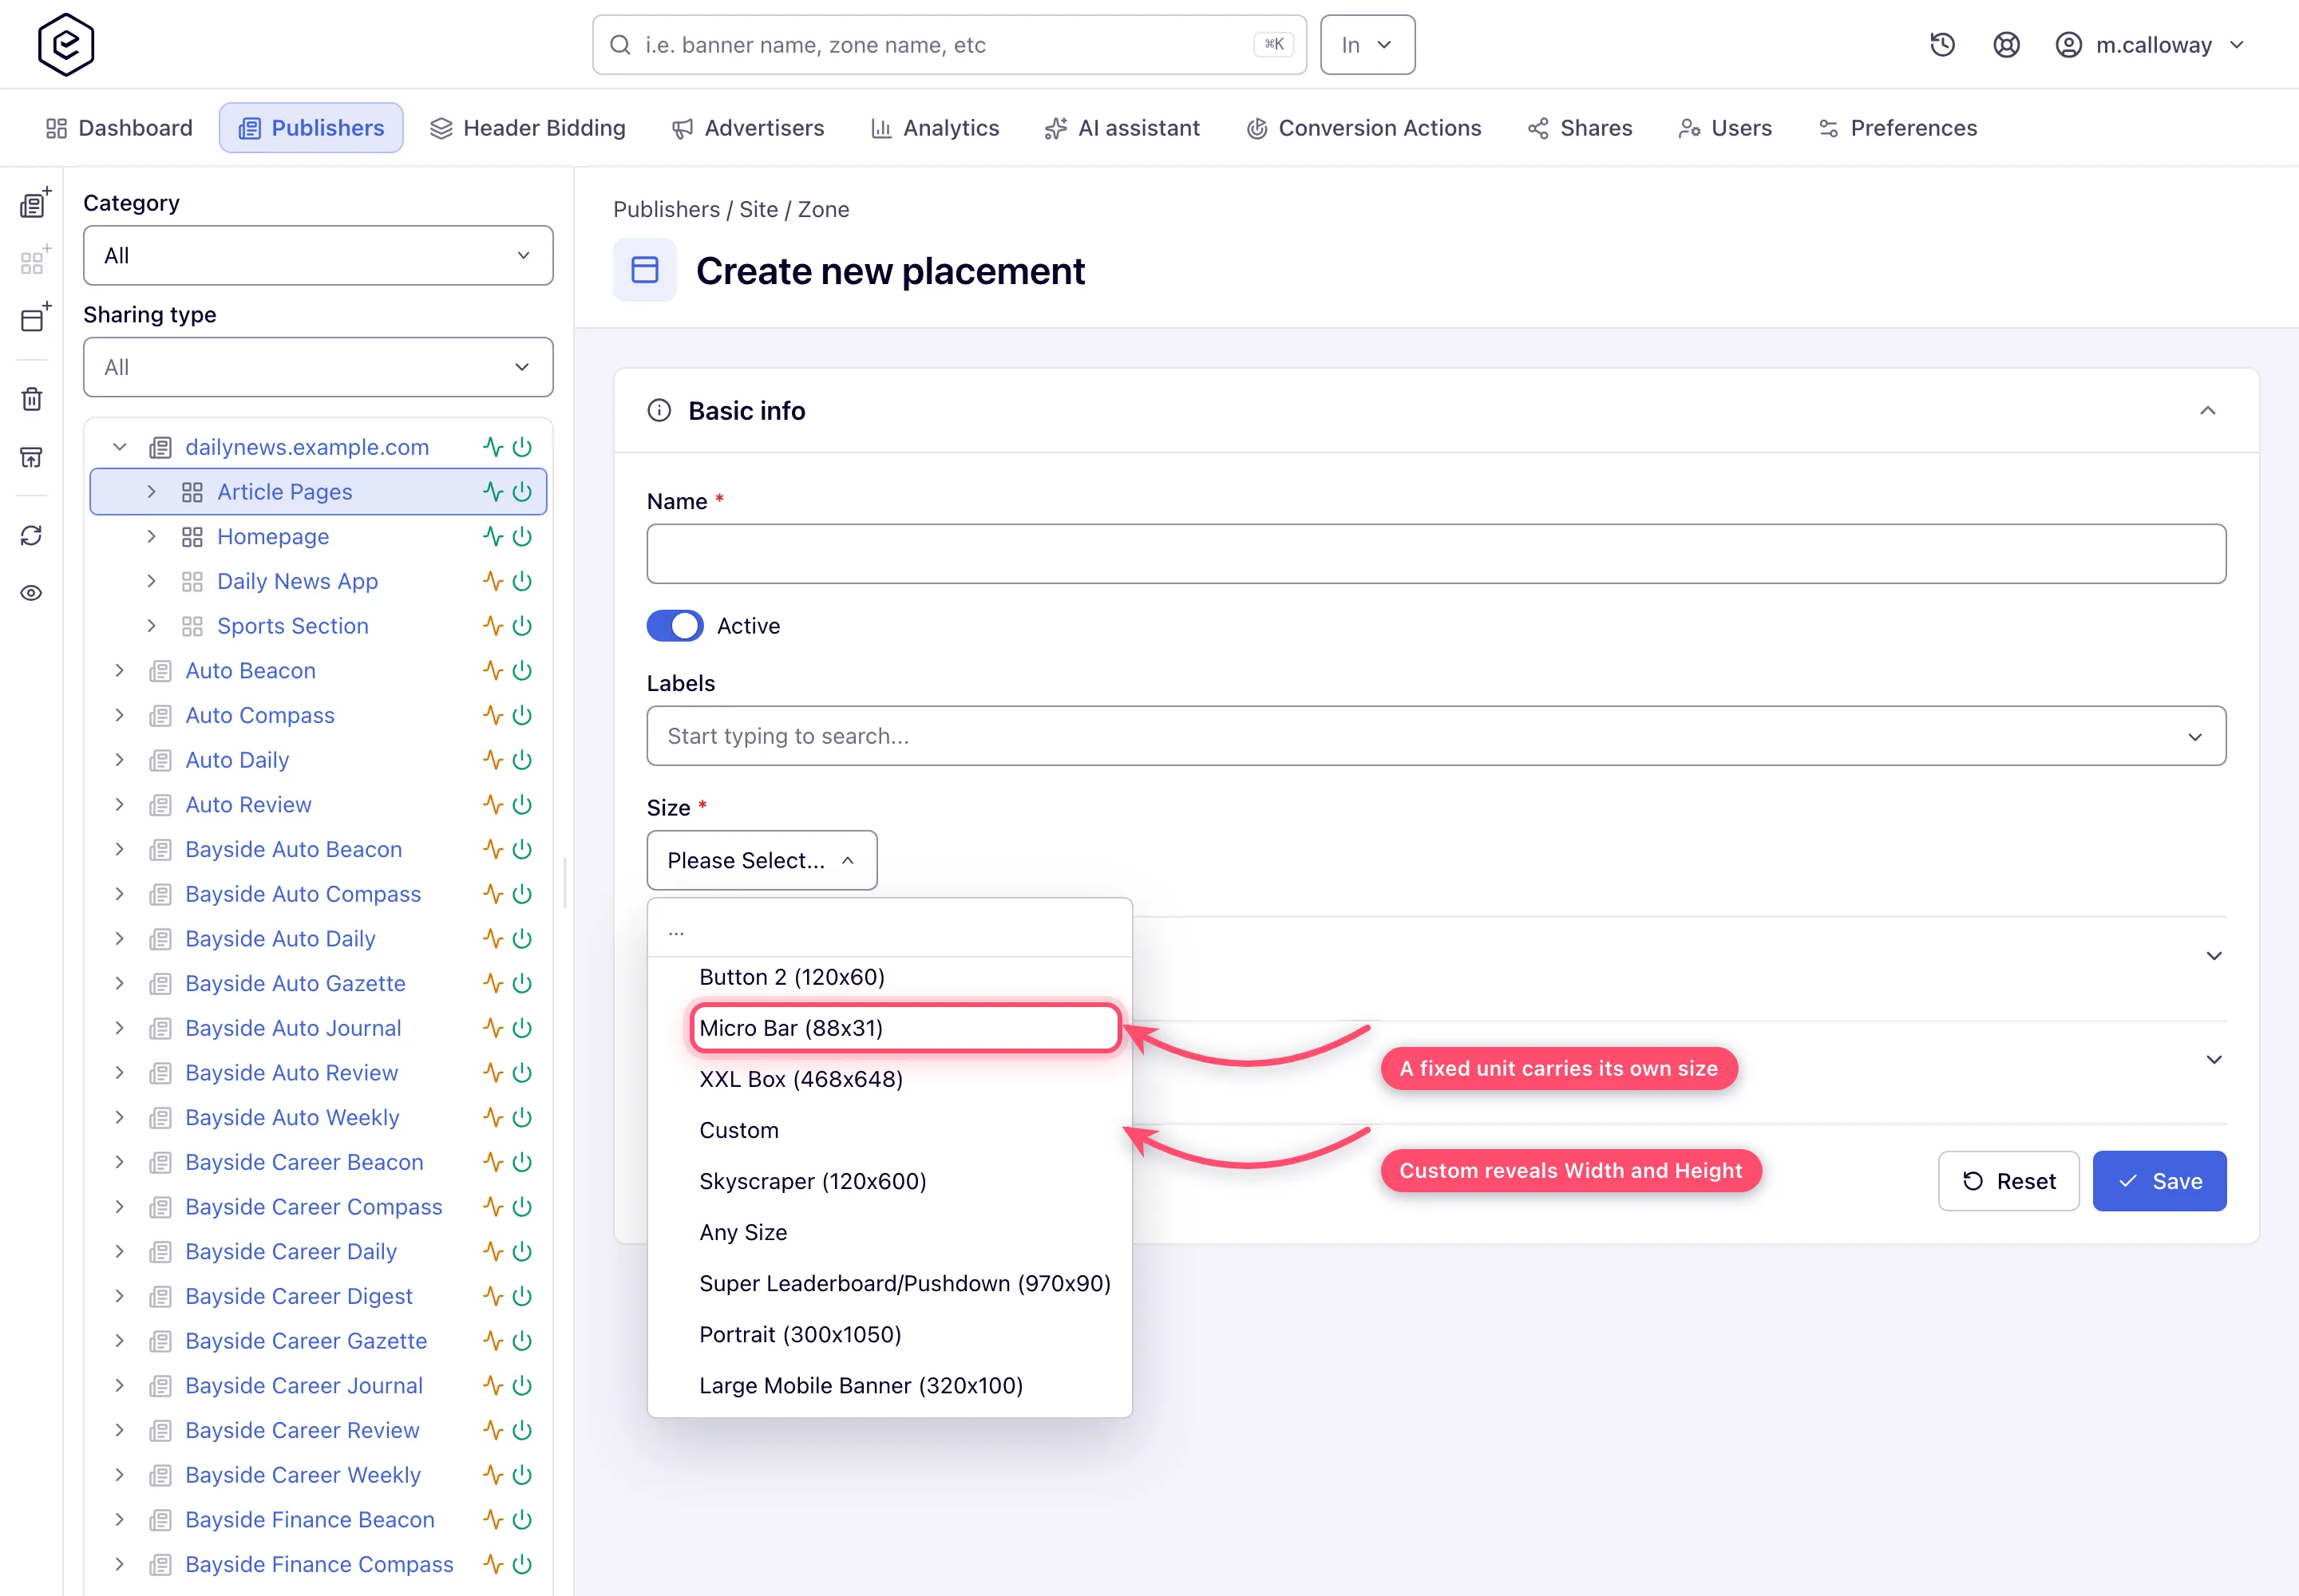Click the activity icon for Auto Beacon
The image size is (2299, 1596).
[493, 671]
